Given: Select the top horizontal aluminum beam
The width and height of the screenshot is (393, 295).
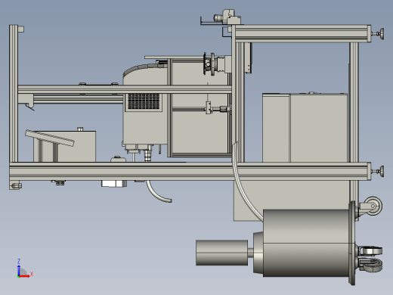Looking at the screenshot, I should coord(302,33).
